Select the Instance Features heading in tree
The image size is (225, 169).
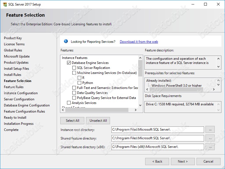[75, 58]
